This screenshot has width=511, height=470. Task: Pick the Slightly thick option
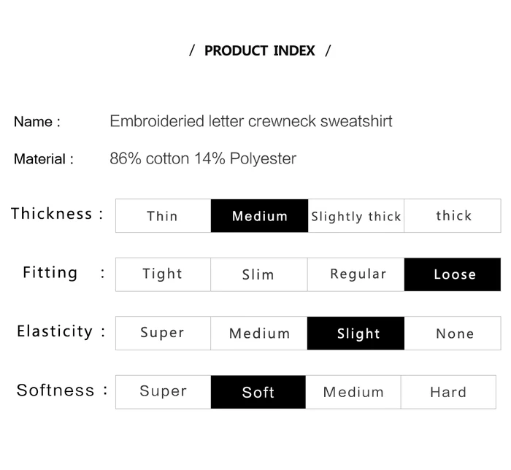coord(356,216)
